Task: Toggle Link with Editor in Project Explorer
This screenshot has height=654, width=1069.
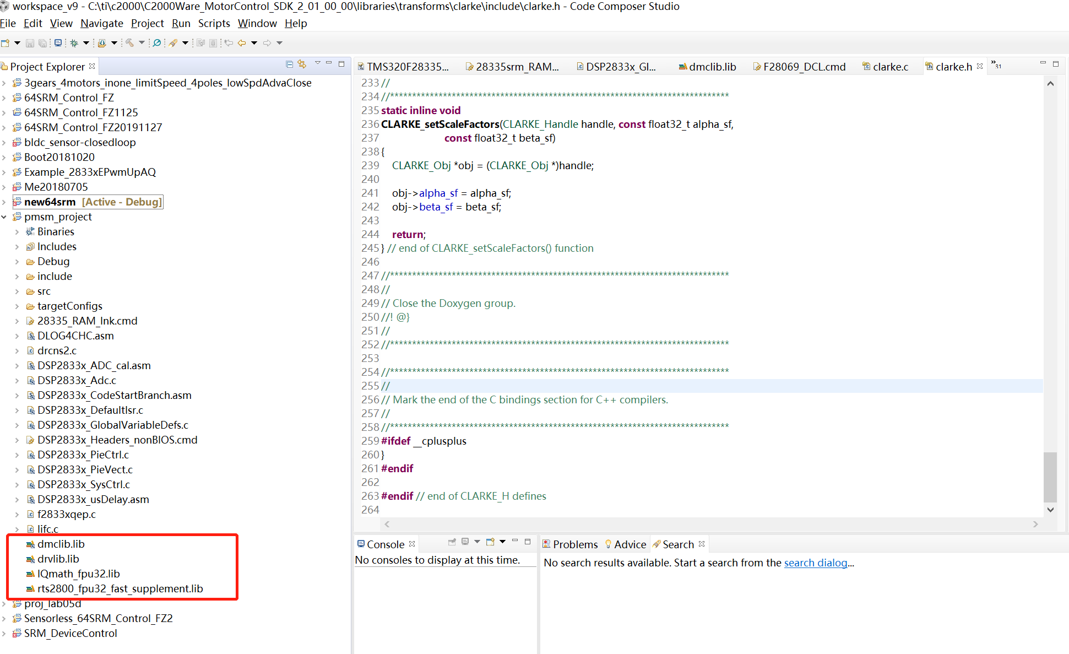Action: point(302,64)
